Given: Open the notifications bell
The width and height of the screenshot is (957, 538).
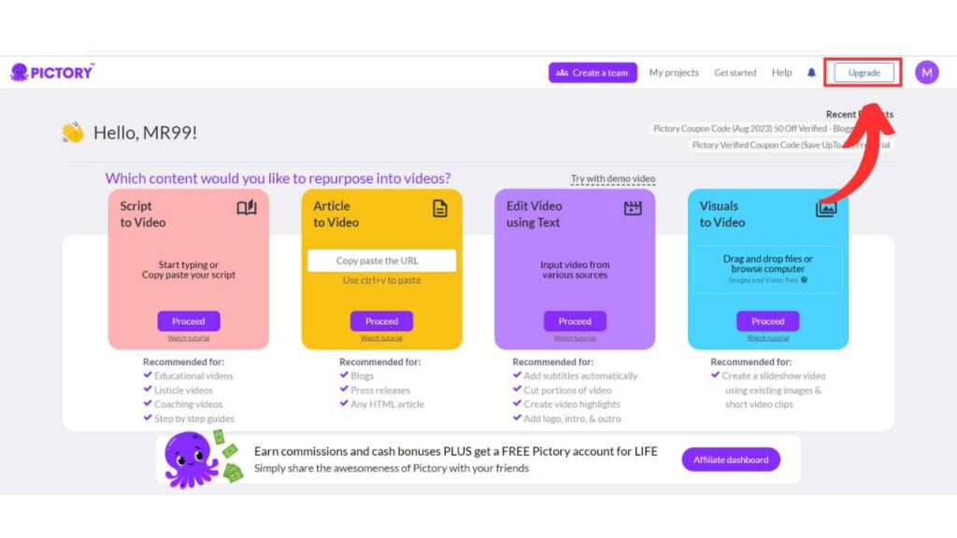Looking at the screenshot, I should 811,73.
